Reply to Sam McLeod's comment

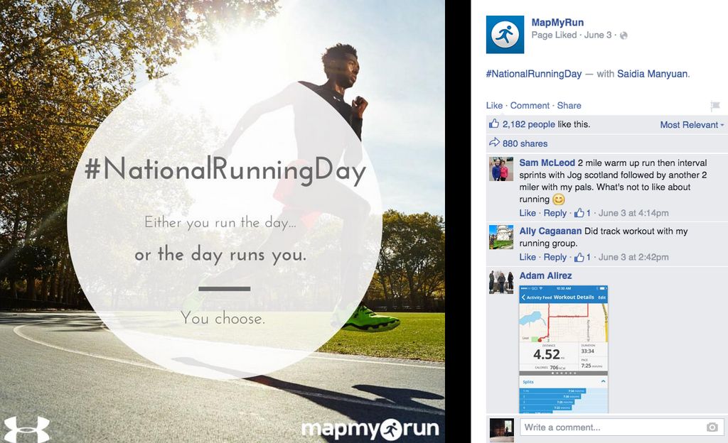[555, 213]
